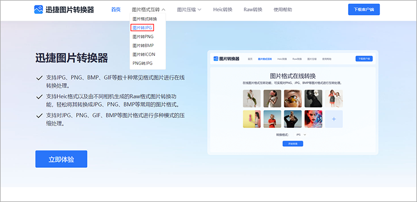Select 图片转ICON from the dropdown

[144, 54]
